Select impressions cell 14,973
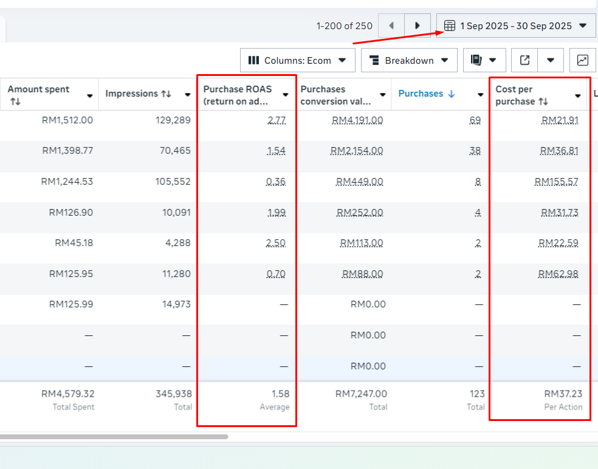This screenshot has width=598, height=469. point(176,304)
